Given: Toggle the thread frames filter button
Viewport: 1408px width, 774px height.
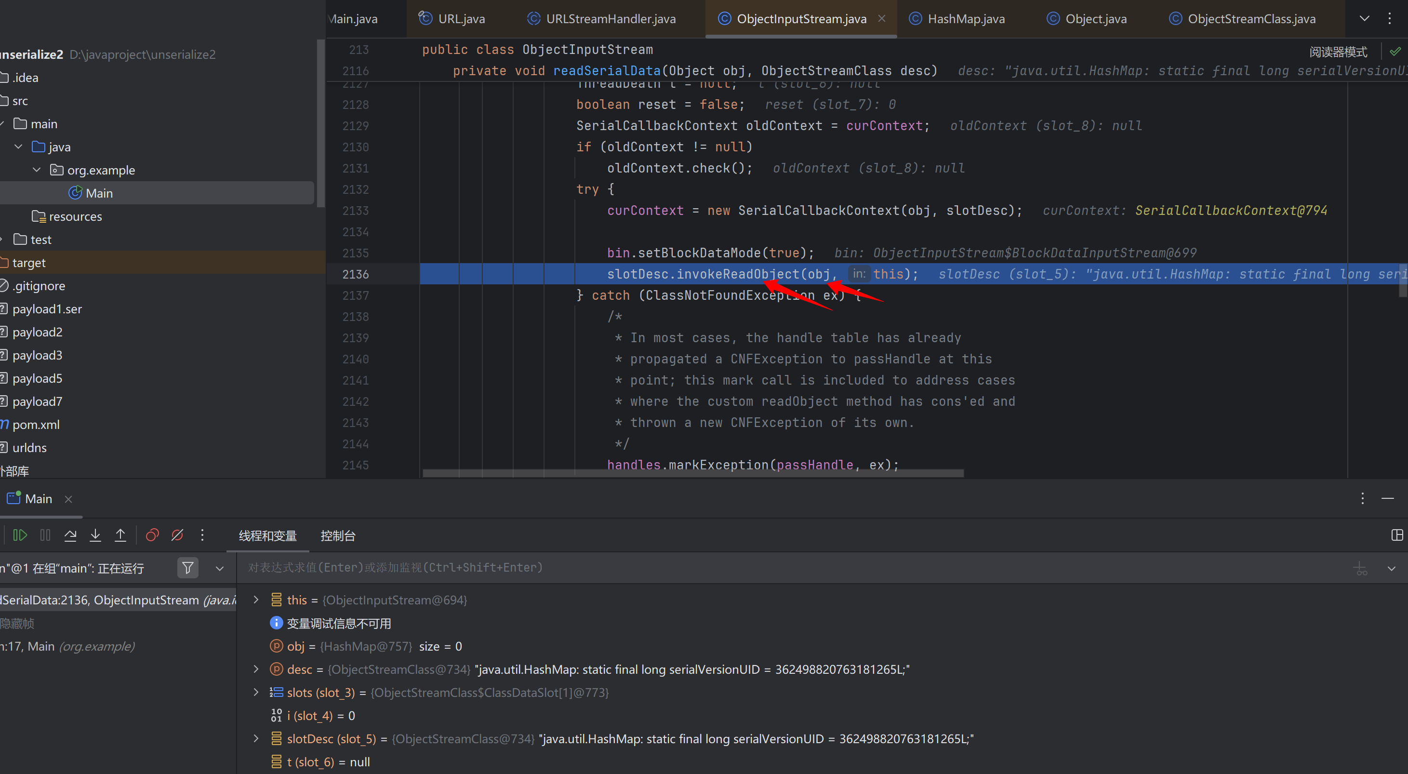Looking at the screenshot, I should 187,568.
